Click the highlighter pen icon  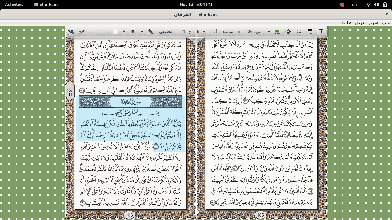pyautogui.click(x=151, y=32)
